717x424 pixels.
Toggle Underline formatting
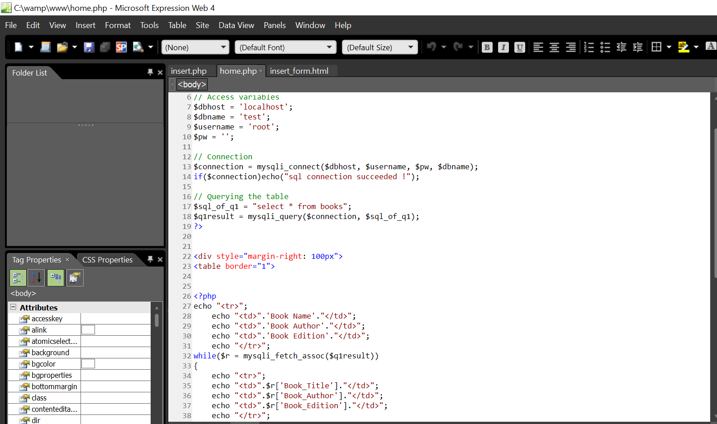pyautogui.click(x=520, y=47)
